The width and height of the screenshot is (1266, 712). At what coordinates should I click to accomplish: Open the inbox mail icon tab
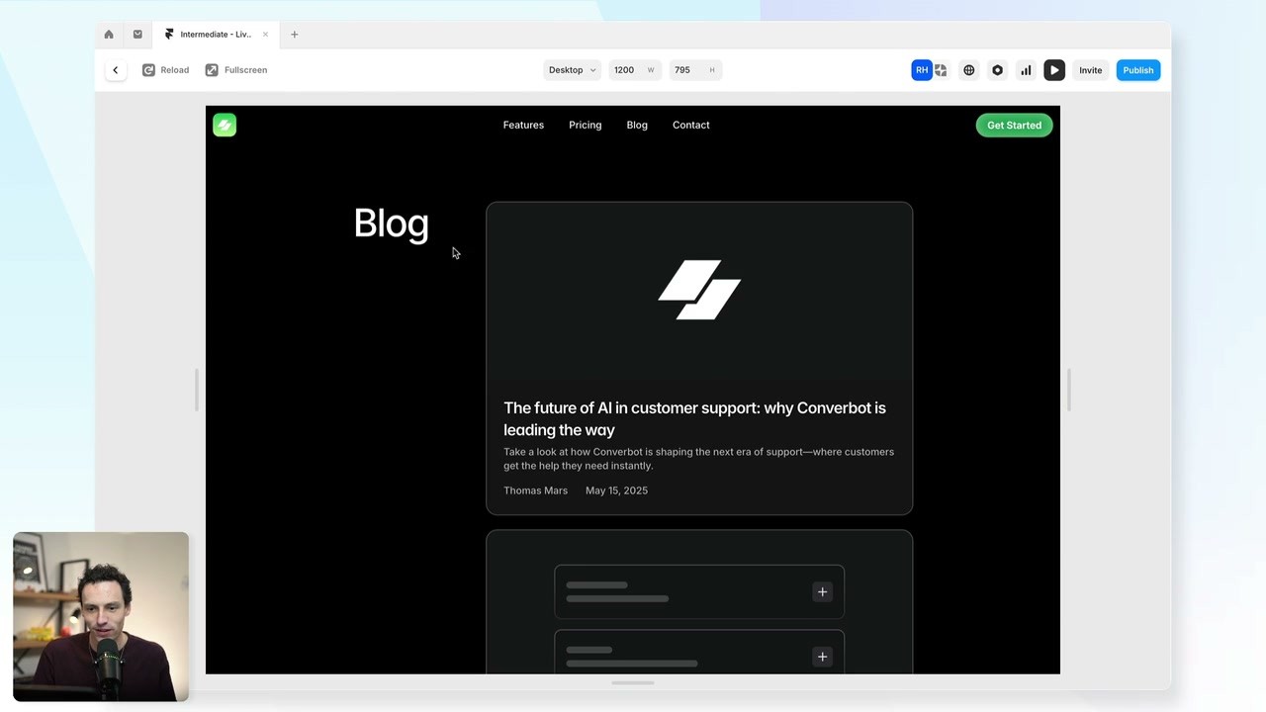point(137,35)
